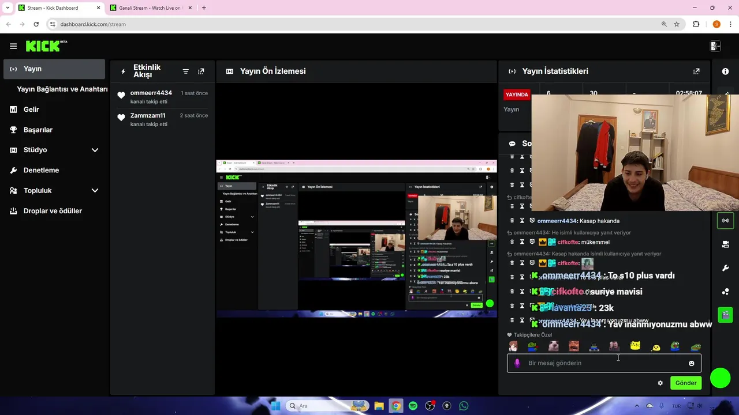The width and height of the screenshot is (739, 415).
Task: Insert the anime girl emote
Action: (513, 346)
